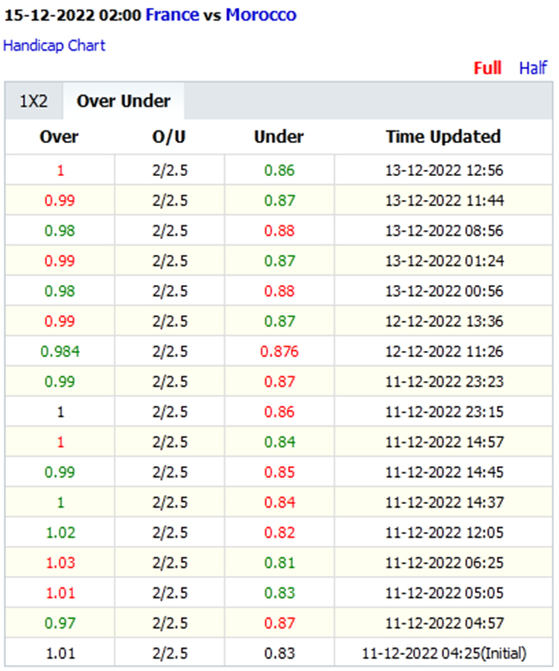Viewport: 559px width, 671px height.
Task: Click timestamp 12-12-2022 11:26
Action: [444, 352]
